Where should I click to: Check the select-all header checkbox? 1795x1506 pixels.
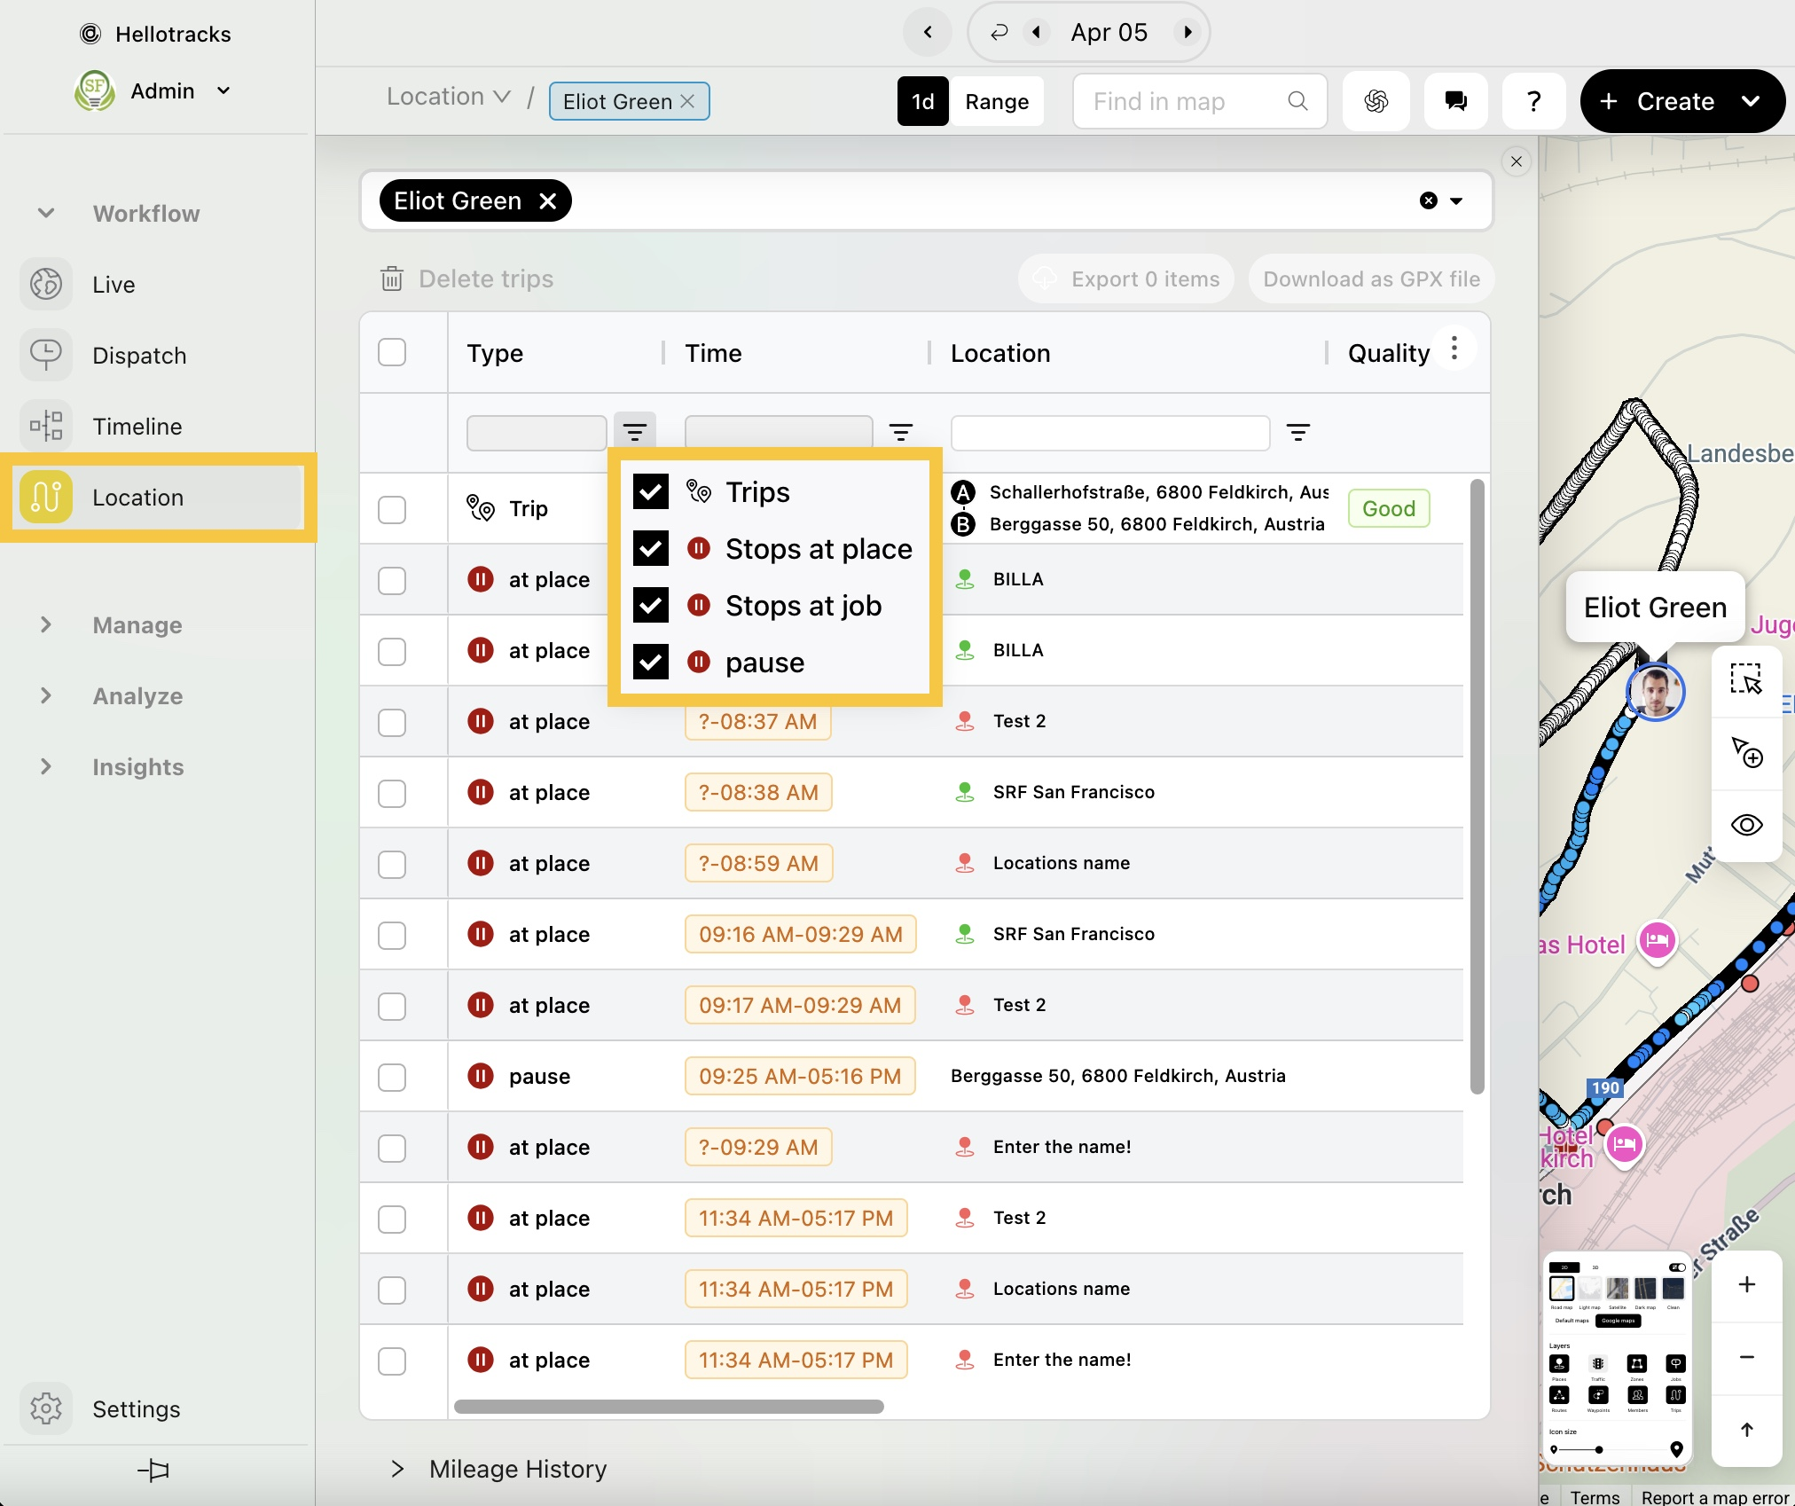click(392, 352)
